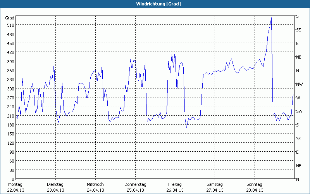Click the 'SW' compass label
The width and height of the screenshot is (310, 194).
pyautogui.click(x=299, y=111)
